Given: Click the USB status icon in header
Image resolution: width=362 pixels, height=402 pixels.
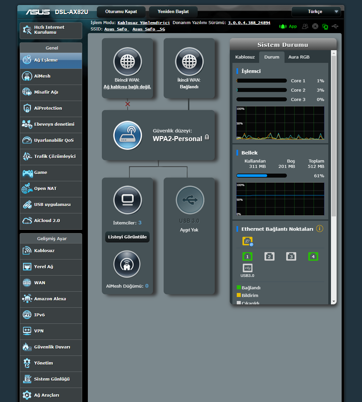Looking at the screenshot, I should pyautogui.click(x=335, y=26).
